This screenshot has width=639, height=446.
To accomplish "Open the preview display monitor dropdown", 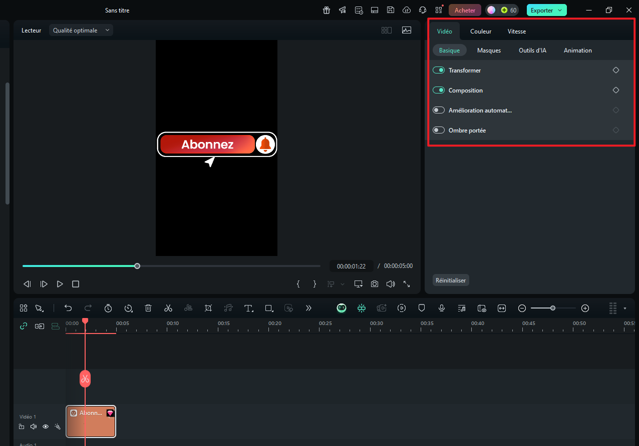I will pyautogui.click(x=359, y=284).
